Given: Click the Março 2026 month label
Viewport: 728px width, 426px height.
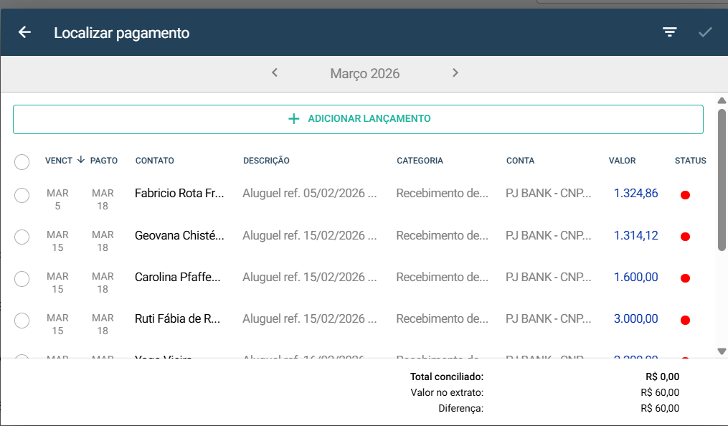Looking at the screenshot, I should click(x=365, y=73).
